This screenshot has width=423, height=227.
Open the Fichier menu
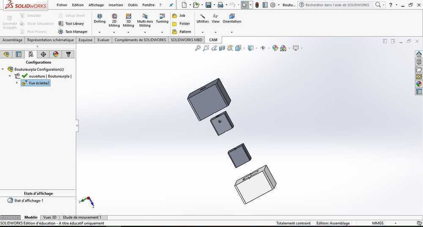tap(62, 5)
